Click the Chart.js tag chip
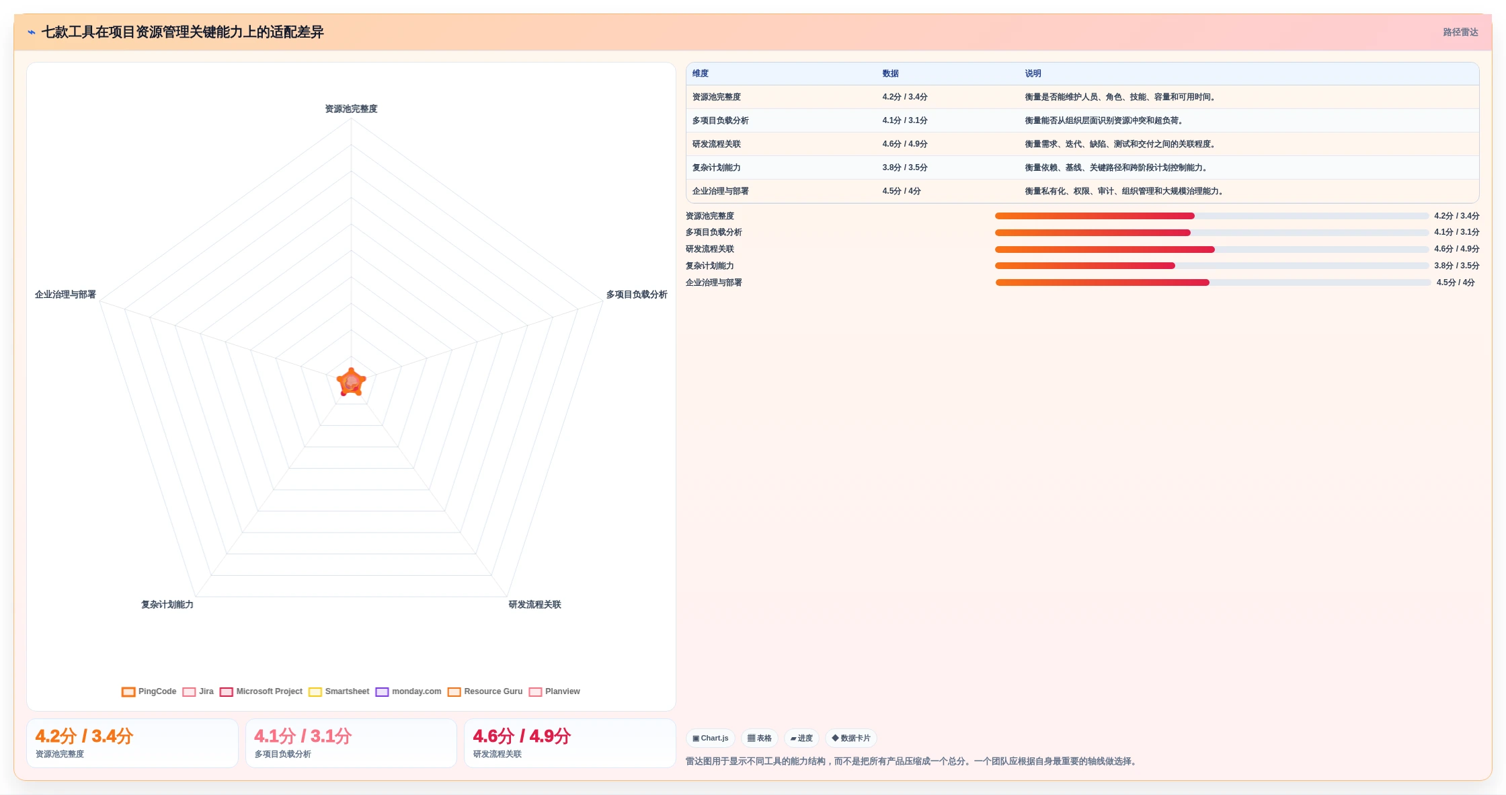The image size is (1506, 795). coord(711,738)
